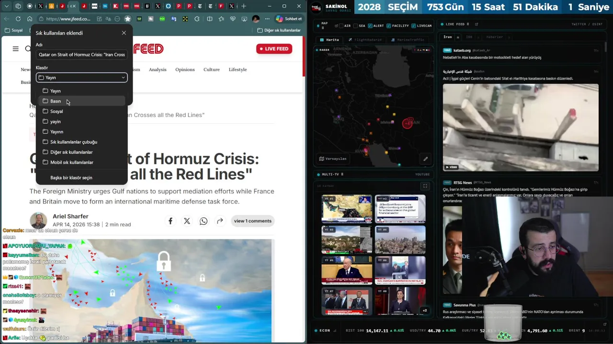613x344 pixels.
Task: Open the Analysis nav tab
Action: [157, 70]
